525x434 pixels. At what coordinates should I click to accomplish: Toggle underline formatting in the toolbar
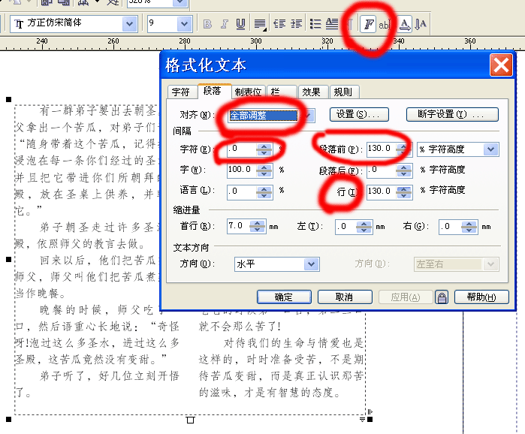(240, 24)
